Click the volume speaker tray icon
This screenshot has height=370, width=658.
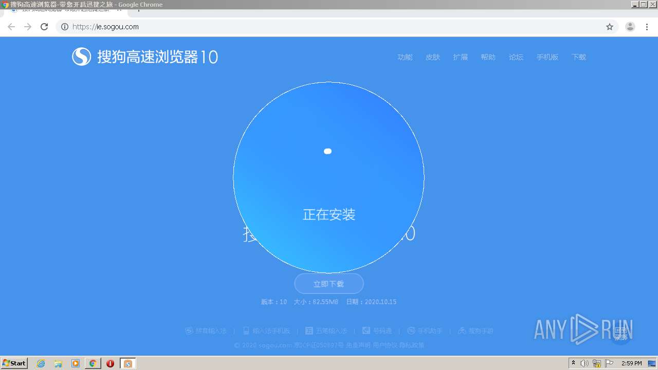tap(584, 363)
